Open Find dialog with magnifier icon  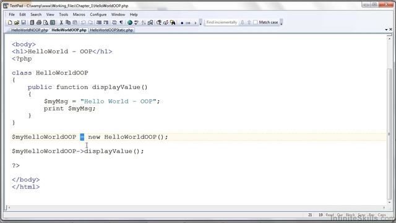[159, 22]
